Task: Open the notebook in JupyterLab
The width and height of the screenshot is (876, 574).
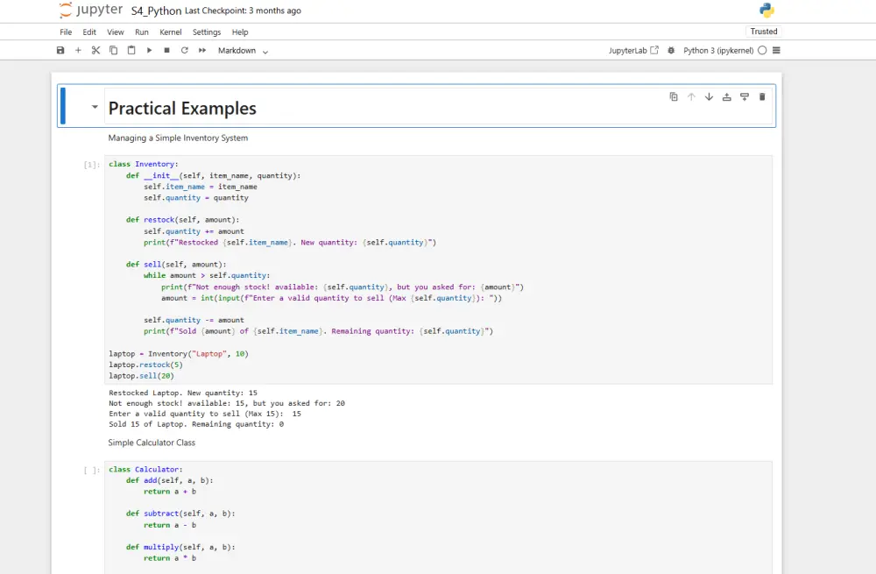Action: [633, 50]
